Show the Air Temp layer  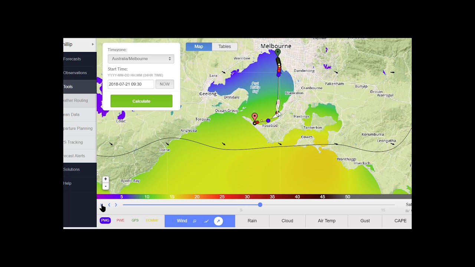pyautogui.click(x=327, y=221)
